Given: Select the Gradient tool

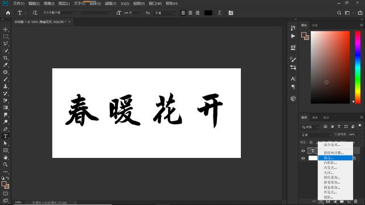Looking at the screenshot, I should [5, 107].
